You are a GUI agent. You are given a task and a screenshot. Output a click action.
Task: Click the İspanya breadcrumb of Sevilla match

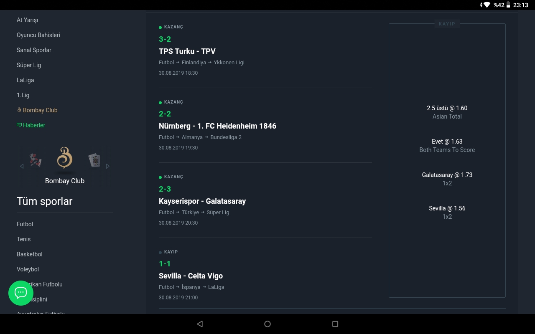pos(191,287)
